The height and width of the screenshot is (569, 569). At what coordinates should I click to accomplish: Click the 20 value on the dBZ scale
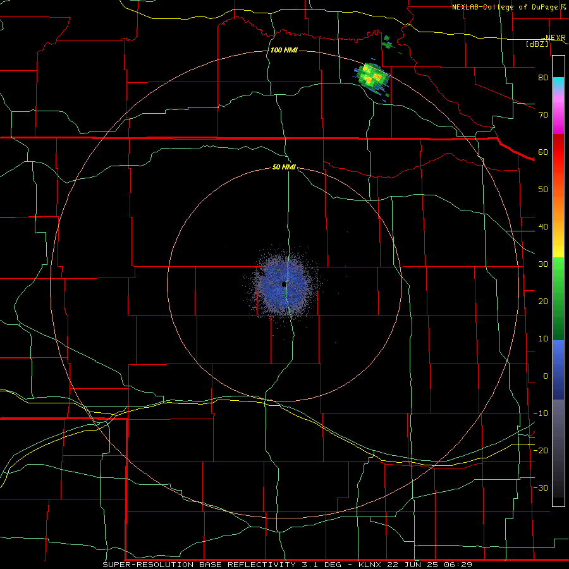point(543,302)
